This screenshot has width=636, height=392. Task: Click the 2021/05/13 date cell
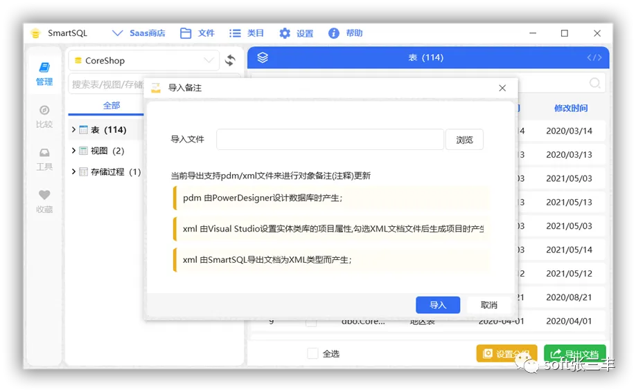point(569,203)
